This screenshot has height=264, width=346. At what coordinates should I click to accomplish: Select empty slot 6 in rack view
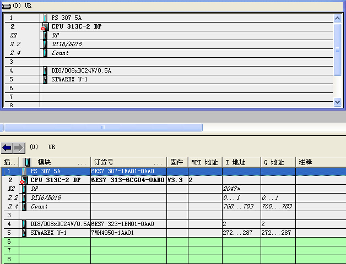(169, 88)
